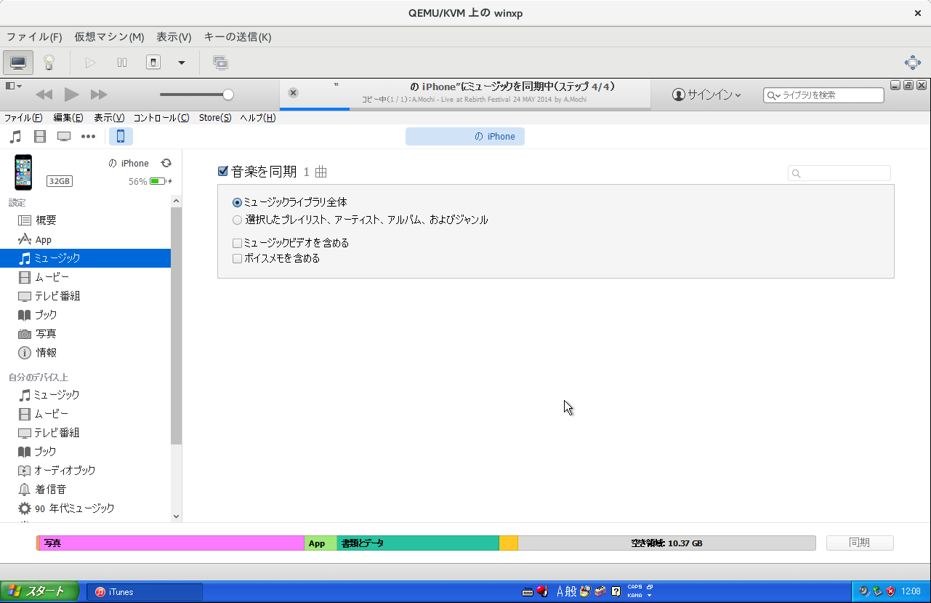
Task: Click the ライブラリを検索 search field
Action: tap(823, 95)
